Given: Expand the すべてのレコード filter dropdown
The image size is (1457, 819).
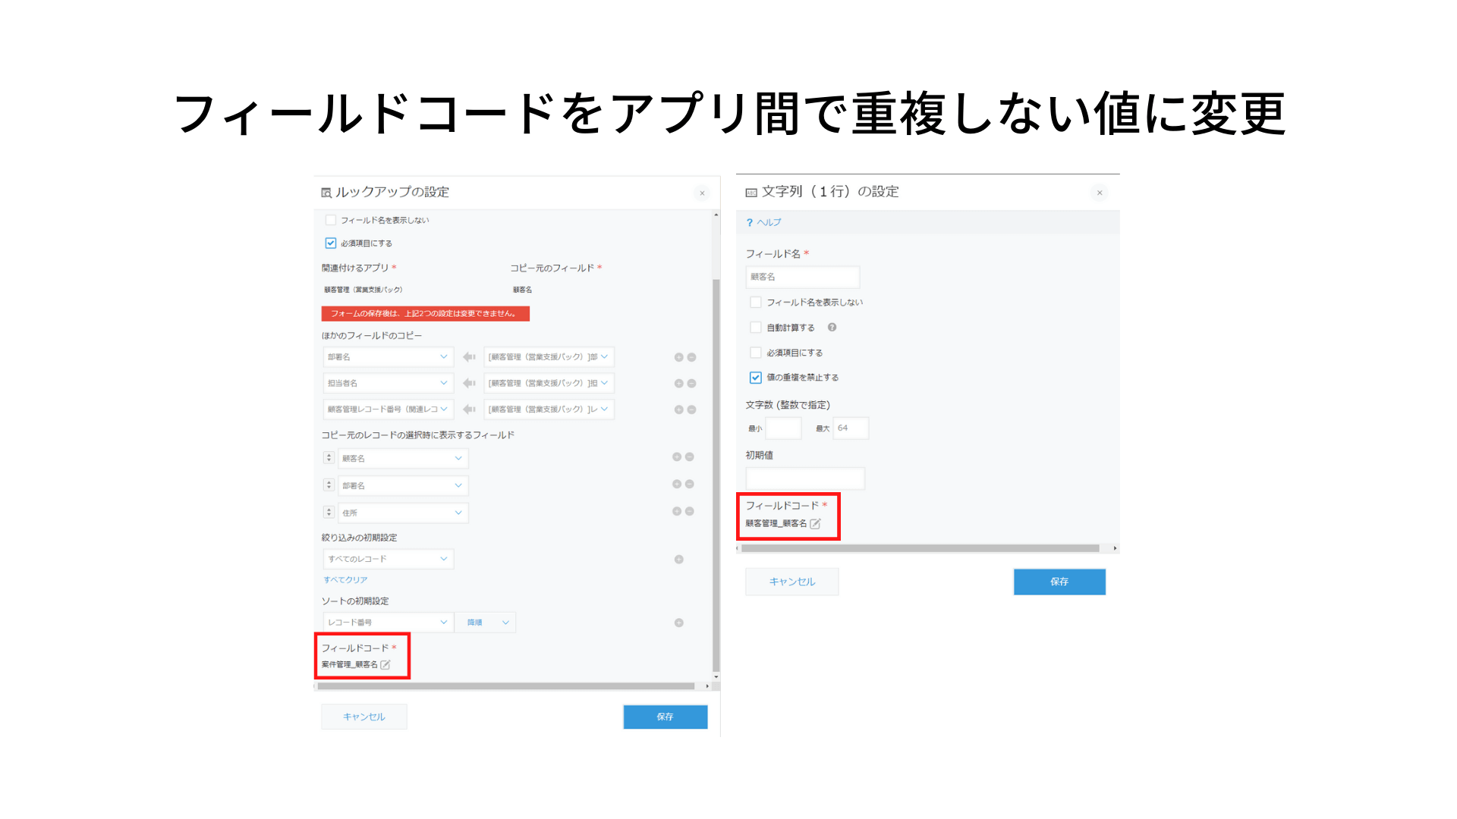Looking at the screenshot, I should (x=388, y=559).
